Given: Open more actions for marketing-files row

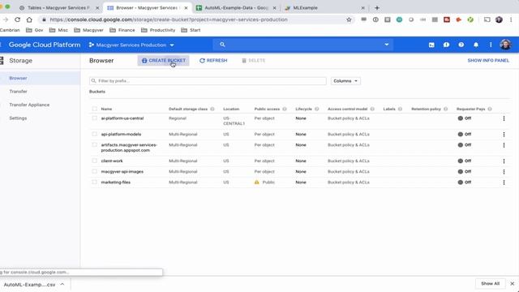Looking at the screenshot, I should pyautogui.click(x=504, y=182).
